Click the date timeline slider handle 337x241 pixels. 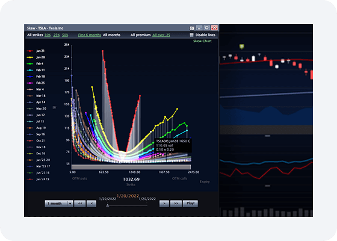[108, 205]
